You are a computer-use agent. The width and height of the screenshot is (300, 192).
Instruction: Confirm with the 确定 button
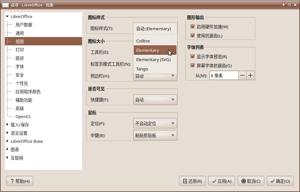[x=280, y=181]
